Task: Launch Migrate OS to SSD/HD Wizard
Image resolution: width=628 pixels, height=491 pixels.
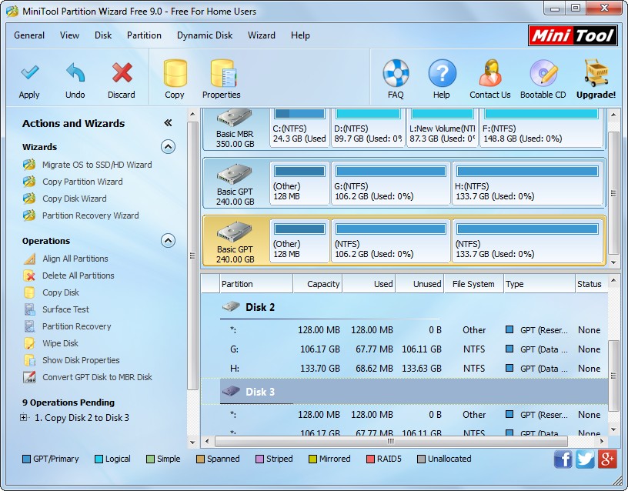Action: click(x=97, y=165)
